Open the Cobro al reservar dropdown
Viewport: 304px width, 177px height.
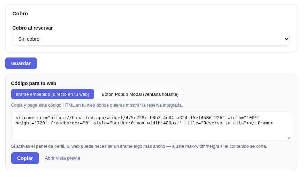pos(151,39)
